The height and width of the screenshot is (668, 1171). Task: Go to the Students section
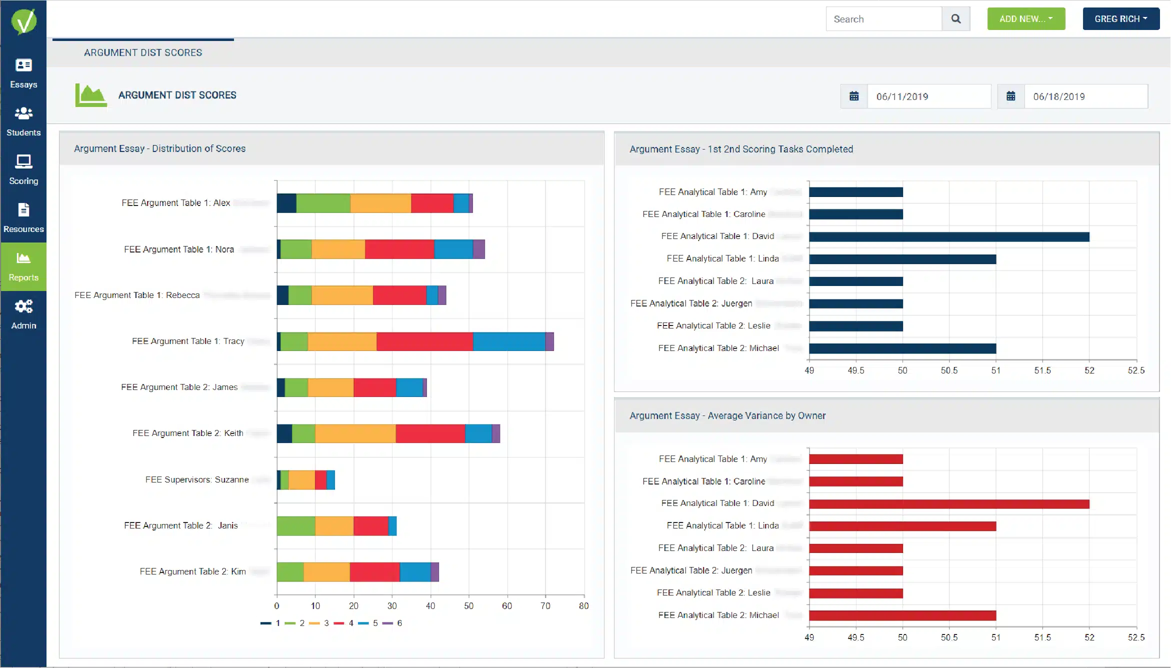pyautogui.click(x=23, y=121)
